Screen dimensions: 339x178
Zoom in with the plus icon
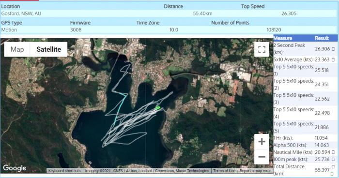point(262,142)
